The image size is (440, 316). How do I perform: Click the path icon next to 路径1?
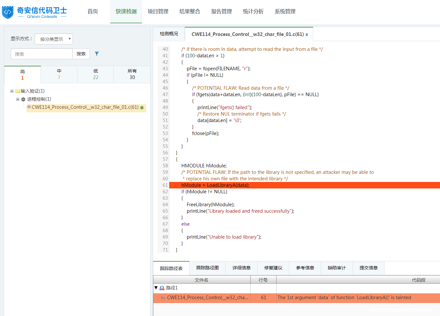tap(162, 288)
